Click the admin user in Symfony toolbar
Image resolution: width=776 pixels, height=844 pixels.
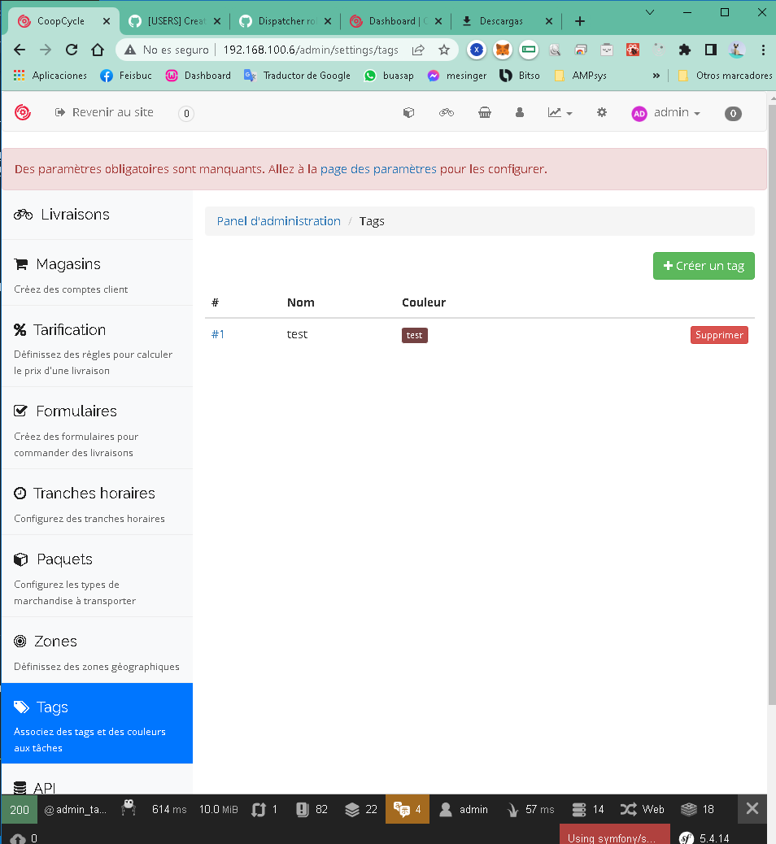[464, 809]
